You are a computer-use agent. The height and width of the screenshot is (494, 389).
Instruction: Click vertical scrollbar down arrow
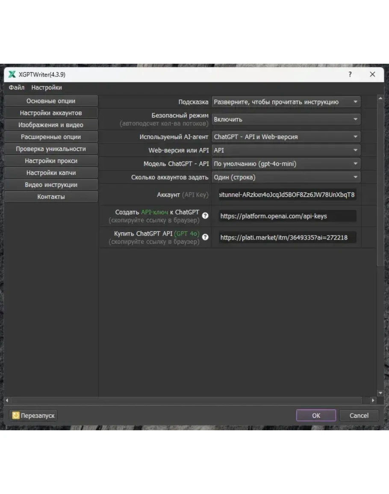pos(380,393)
